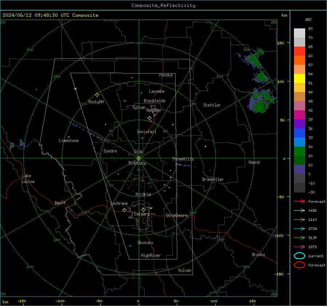The image size is (327, 306).
Task: Select the Lake Louise label
Action: tap(28, 179)
